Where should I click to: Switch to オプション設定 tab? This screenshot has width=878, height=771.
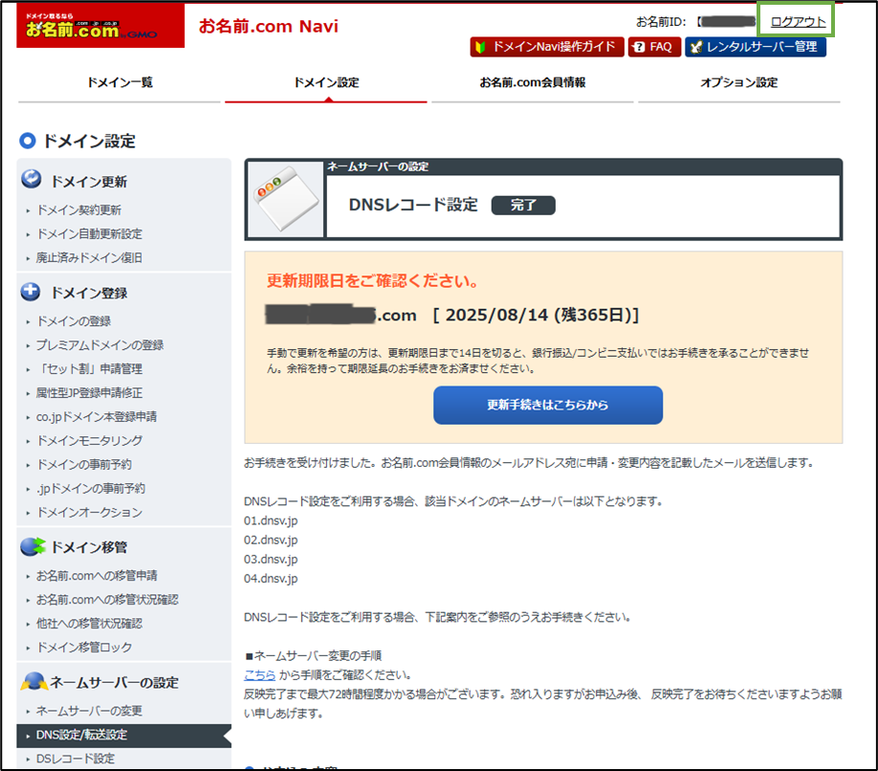click(739, 82)
